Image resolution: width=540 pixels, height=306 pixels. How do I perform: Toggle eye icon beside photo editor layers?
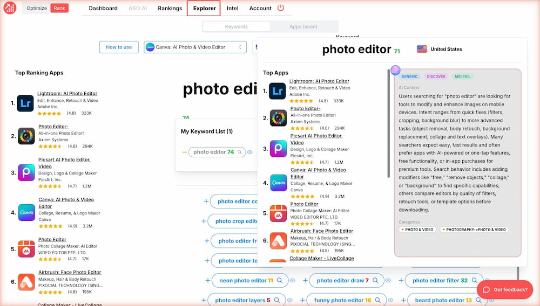coord(289,301)
